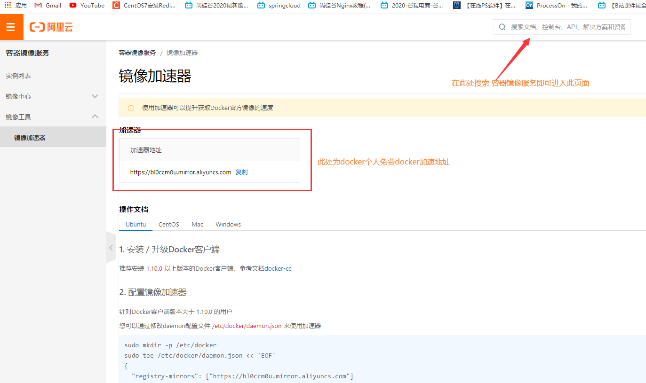Click the registry-mirrors code line
This screenshot has width=646, height=383.
(x=242, y=376)
